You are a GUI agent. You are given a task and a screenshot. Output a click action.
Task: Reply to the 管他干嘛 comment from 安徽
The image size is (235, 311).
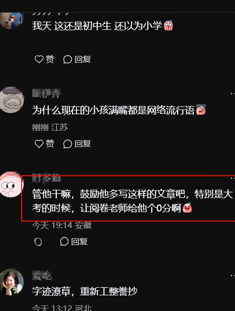(74, 242)
